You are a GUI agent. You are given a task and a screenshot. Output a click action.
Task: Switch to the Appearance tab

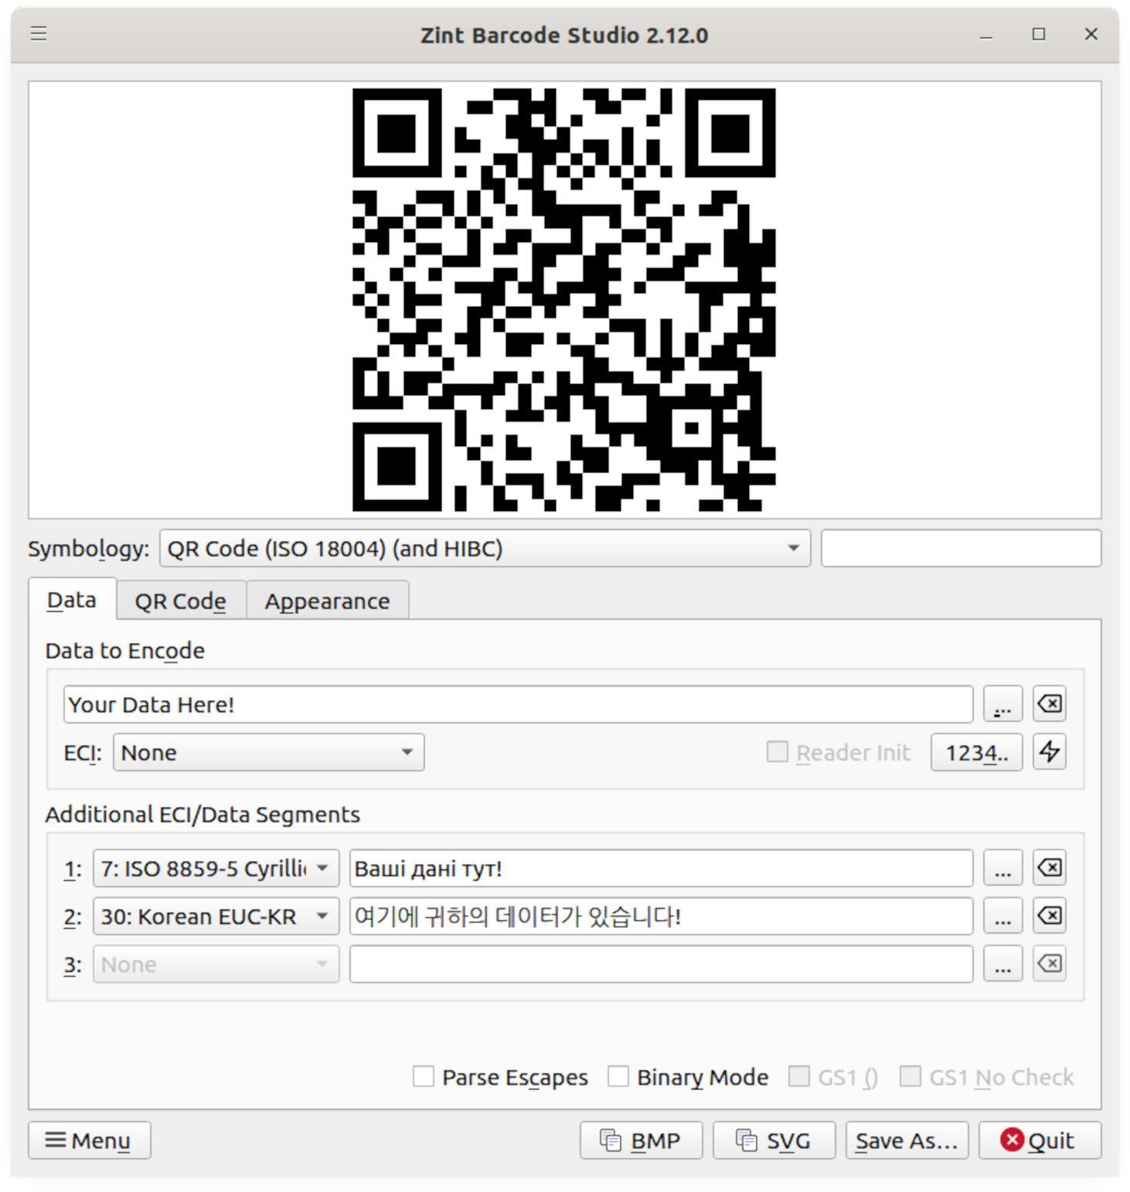coord(327,601)
